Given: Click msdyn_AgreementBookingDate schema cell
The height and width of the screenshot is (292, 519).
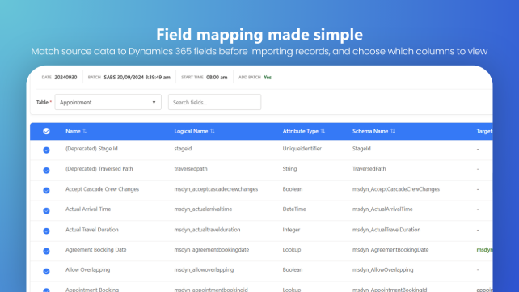Looking at the screenshot, I should [390, 250].
